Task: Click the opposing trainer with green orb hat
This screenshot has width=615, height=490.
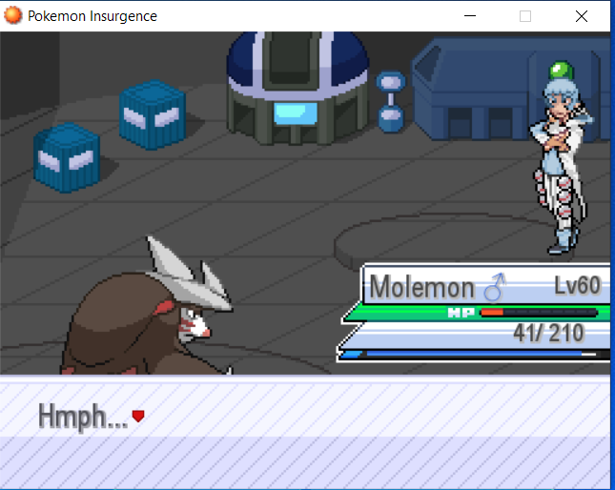Action: click(x=562, y=157)
